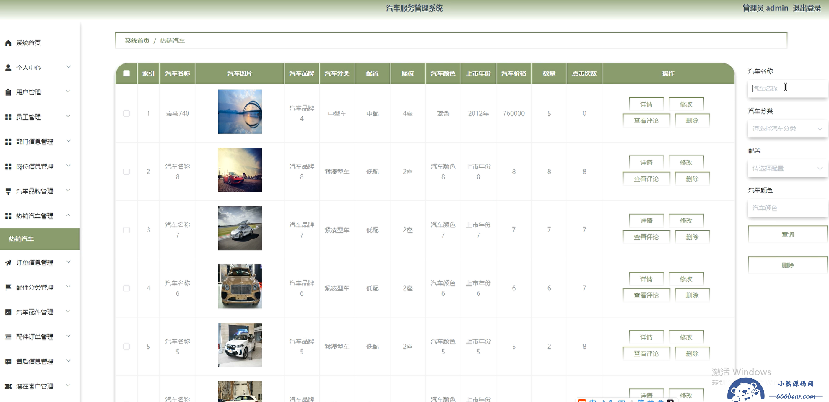The width and height of the screenshot is (829, 402).
Task: Check the row checkbox for 汽车名称5
Action: [126, 346]
